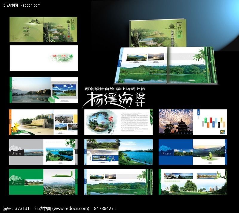
Task: Click the pagoda silhouette sunset photo
Action: pos(176,122)
